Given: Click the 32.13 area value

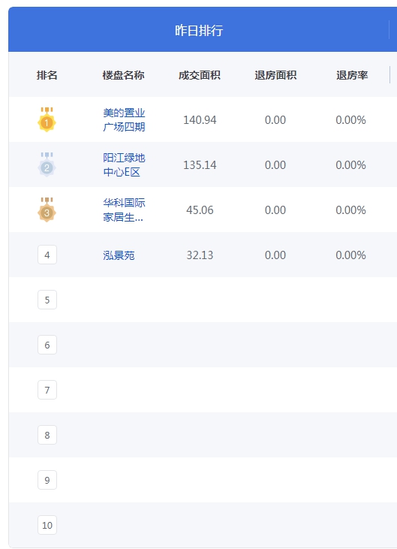Looking at the screenshot, I should (200, 255).
